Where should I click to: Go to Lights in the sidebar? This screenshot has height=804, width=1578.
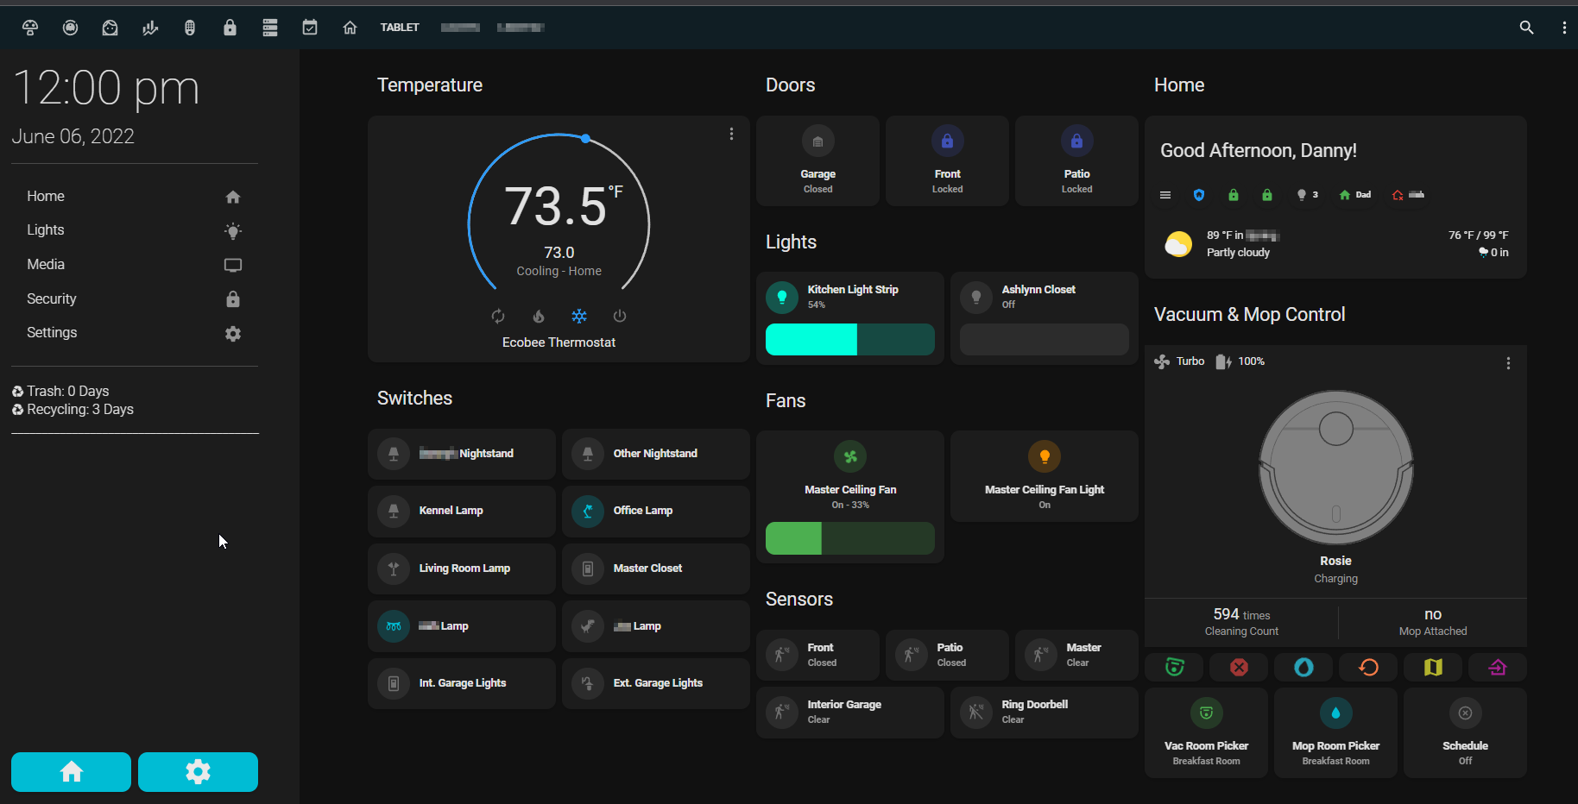134,230
